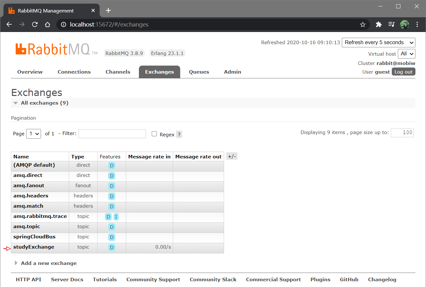Open the amq.headers exchange
The width and height of the screenshot is (426, 287).
coord(31,196)
